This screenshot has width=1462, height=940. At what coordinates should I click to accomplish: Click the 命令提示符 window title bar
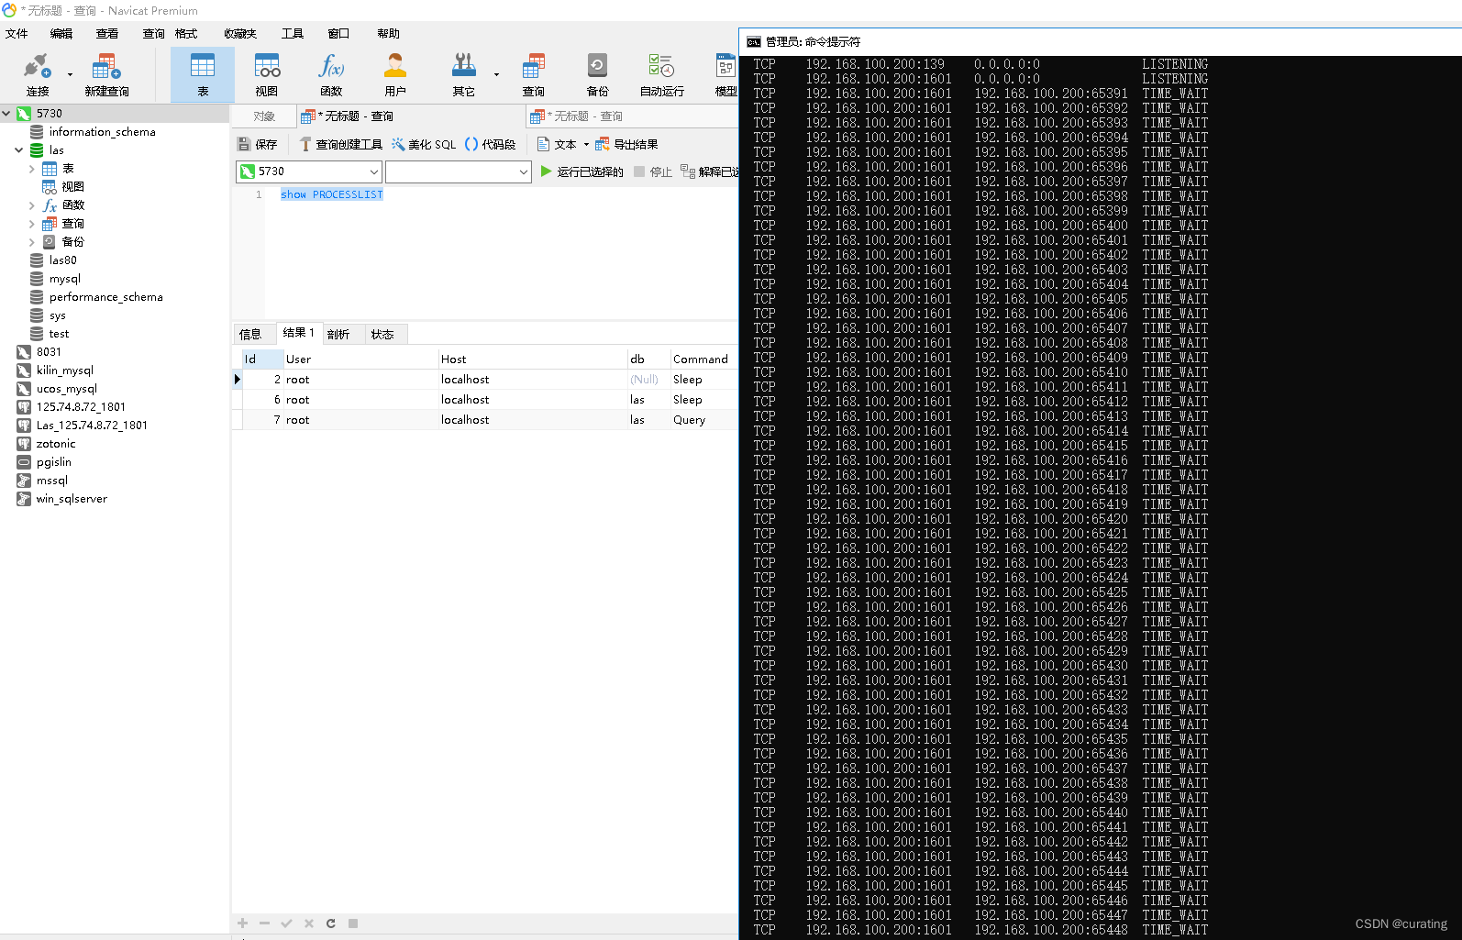tap(1101, 42)
